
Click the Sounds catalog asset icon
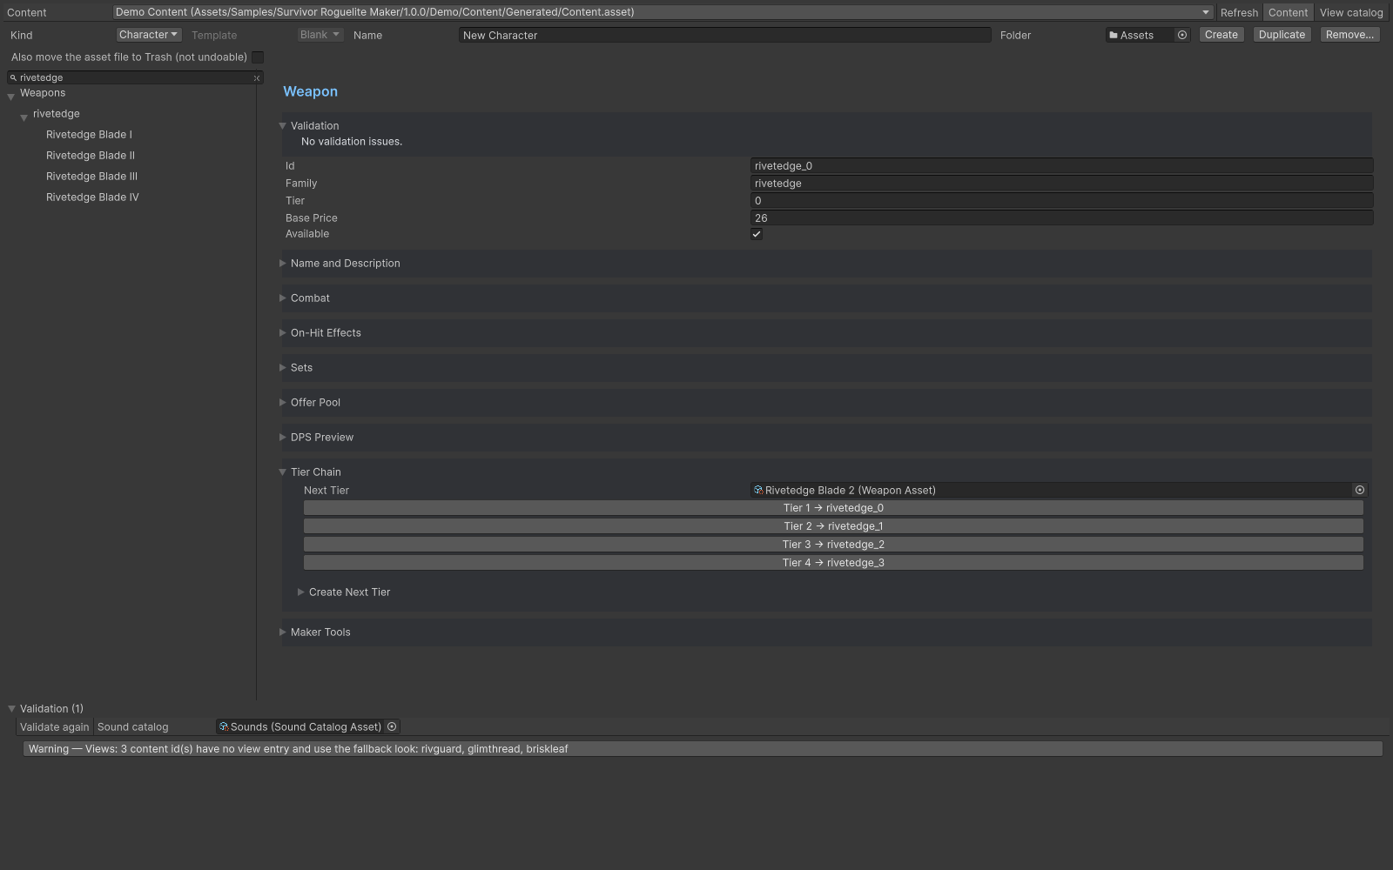point(224,726)
